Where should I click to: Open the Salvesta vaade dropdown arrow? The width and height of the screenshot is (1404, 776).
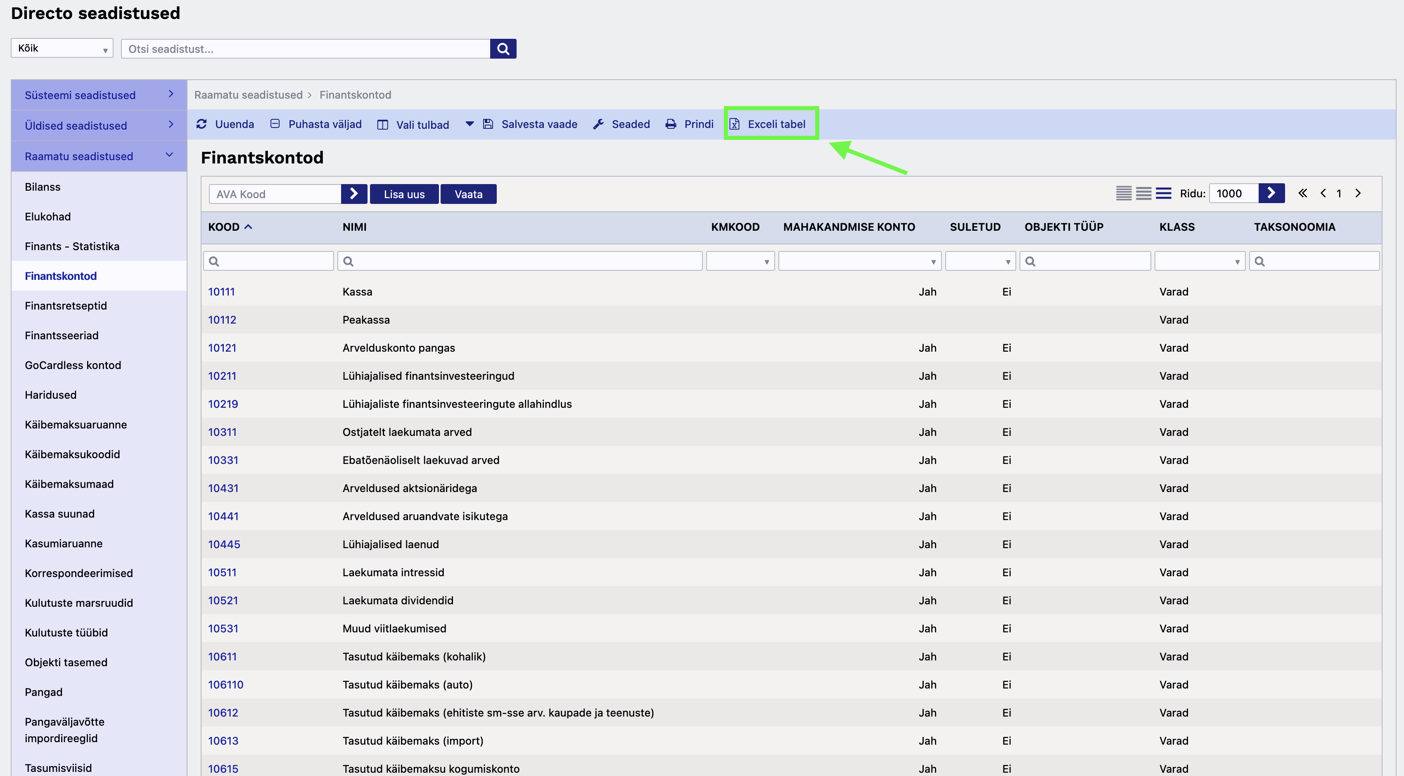(x=469, y=124)
